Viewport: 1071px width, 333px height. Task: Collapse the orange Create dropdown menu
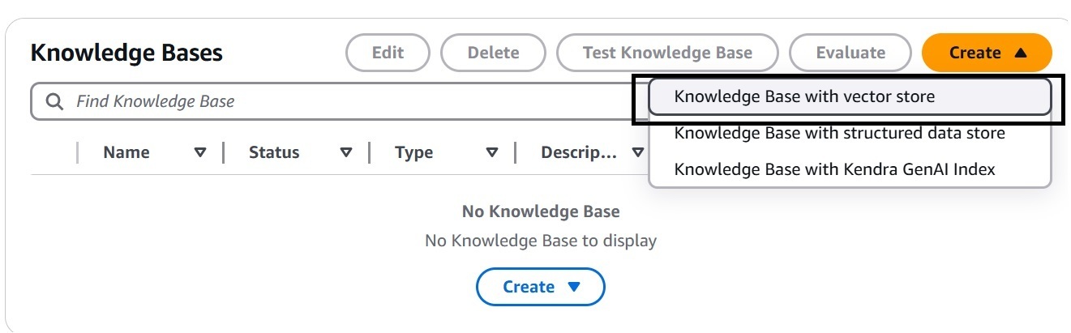(x=987, y=53)
